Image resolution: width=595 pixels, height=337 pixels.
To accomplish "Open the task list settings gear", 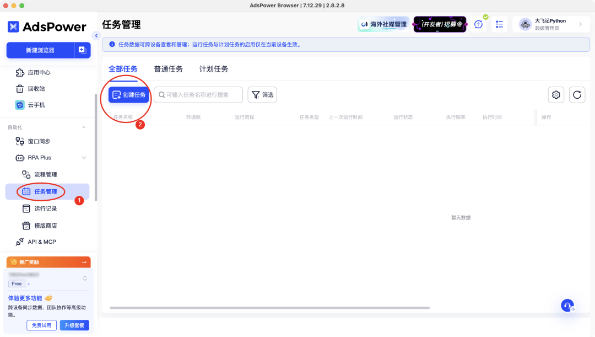I will [556, 95].
